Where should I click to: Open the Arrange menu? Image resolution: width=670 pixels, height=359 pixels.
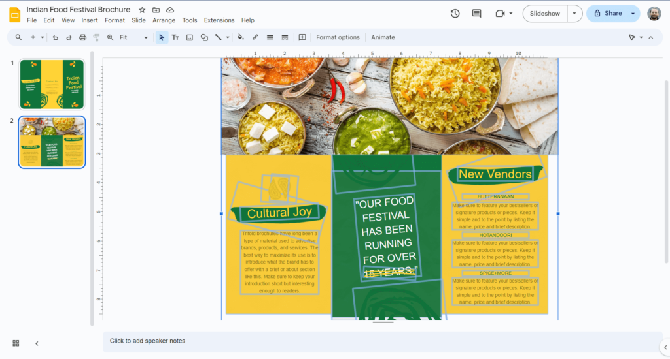tap(164, 20)
